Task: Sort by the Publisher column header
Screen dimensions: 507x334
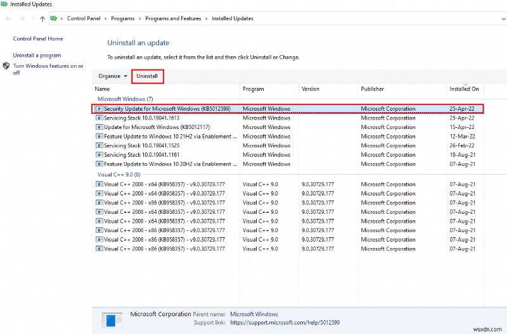Action: click(402, 89)
